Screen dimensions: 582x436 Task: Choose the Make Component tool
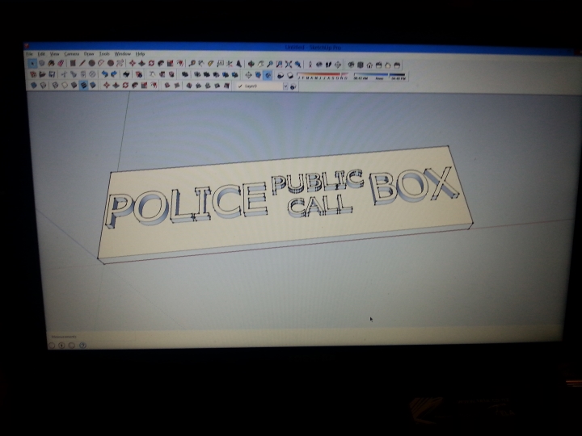point(41,64)
